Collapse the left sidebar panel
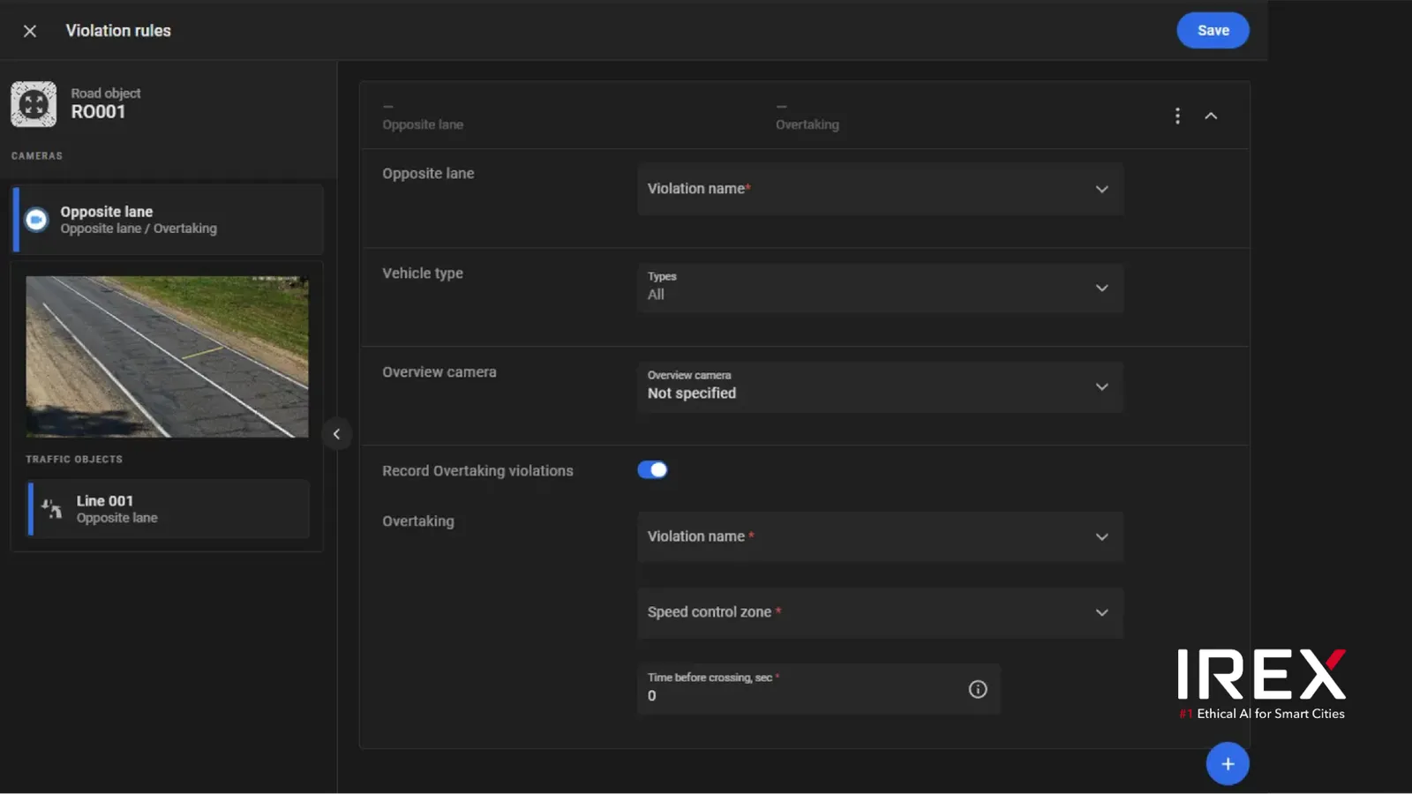Viewport: 1412px width, 794px height. pyautogui.click(x=336, y=434)
